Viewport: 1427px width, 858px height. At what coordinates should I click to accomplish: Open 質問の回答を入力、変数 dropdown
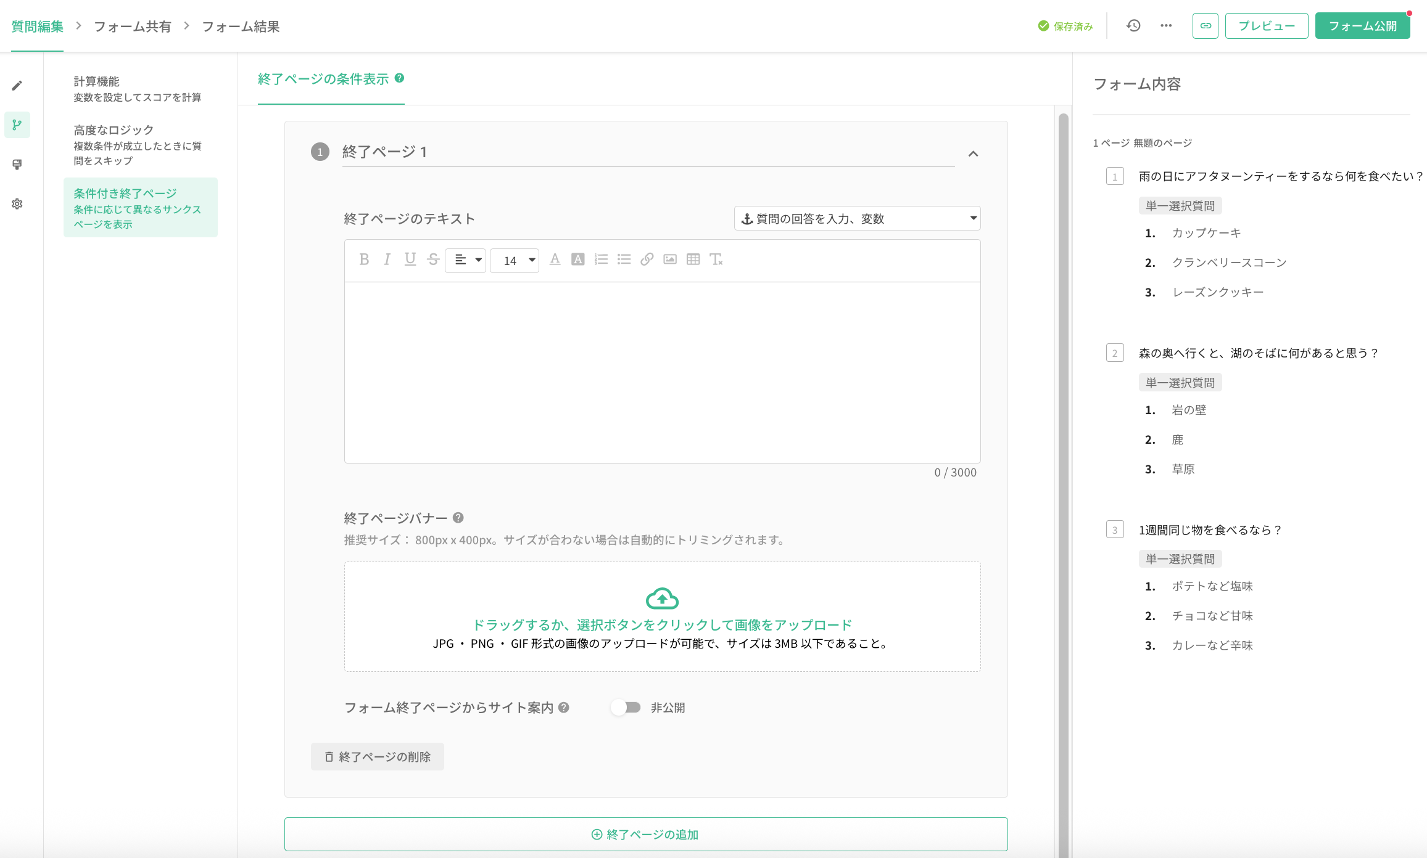point(858,218)
